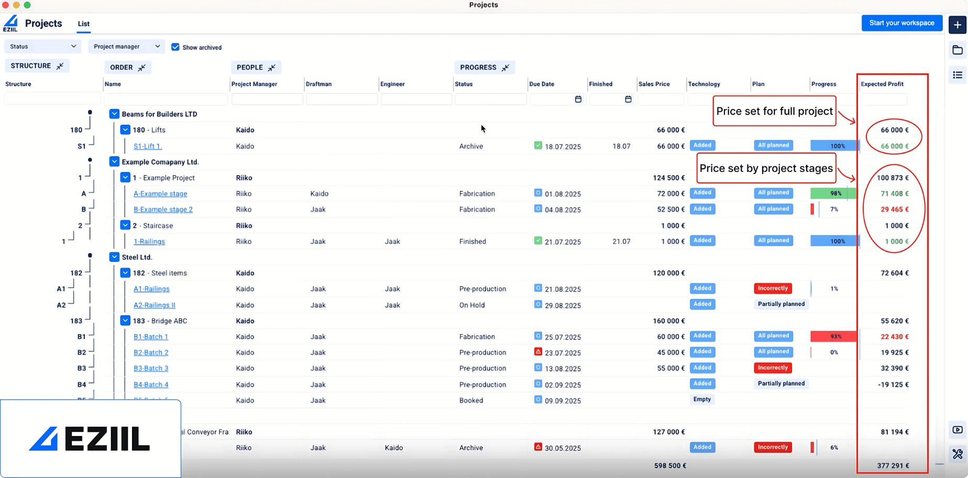
Task: Sort by Expected Profit column header
Action: (x=882, y=84)
